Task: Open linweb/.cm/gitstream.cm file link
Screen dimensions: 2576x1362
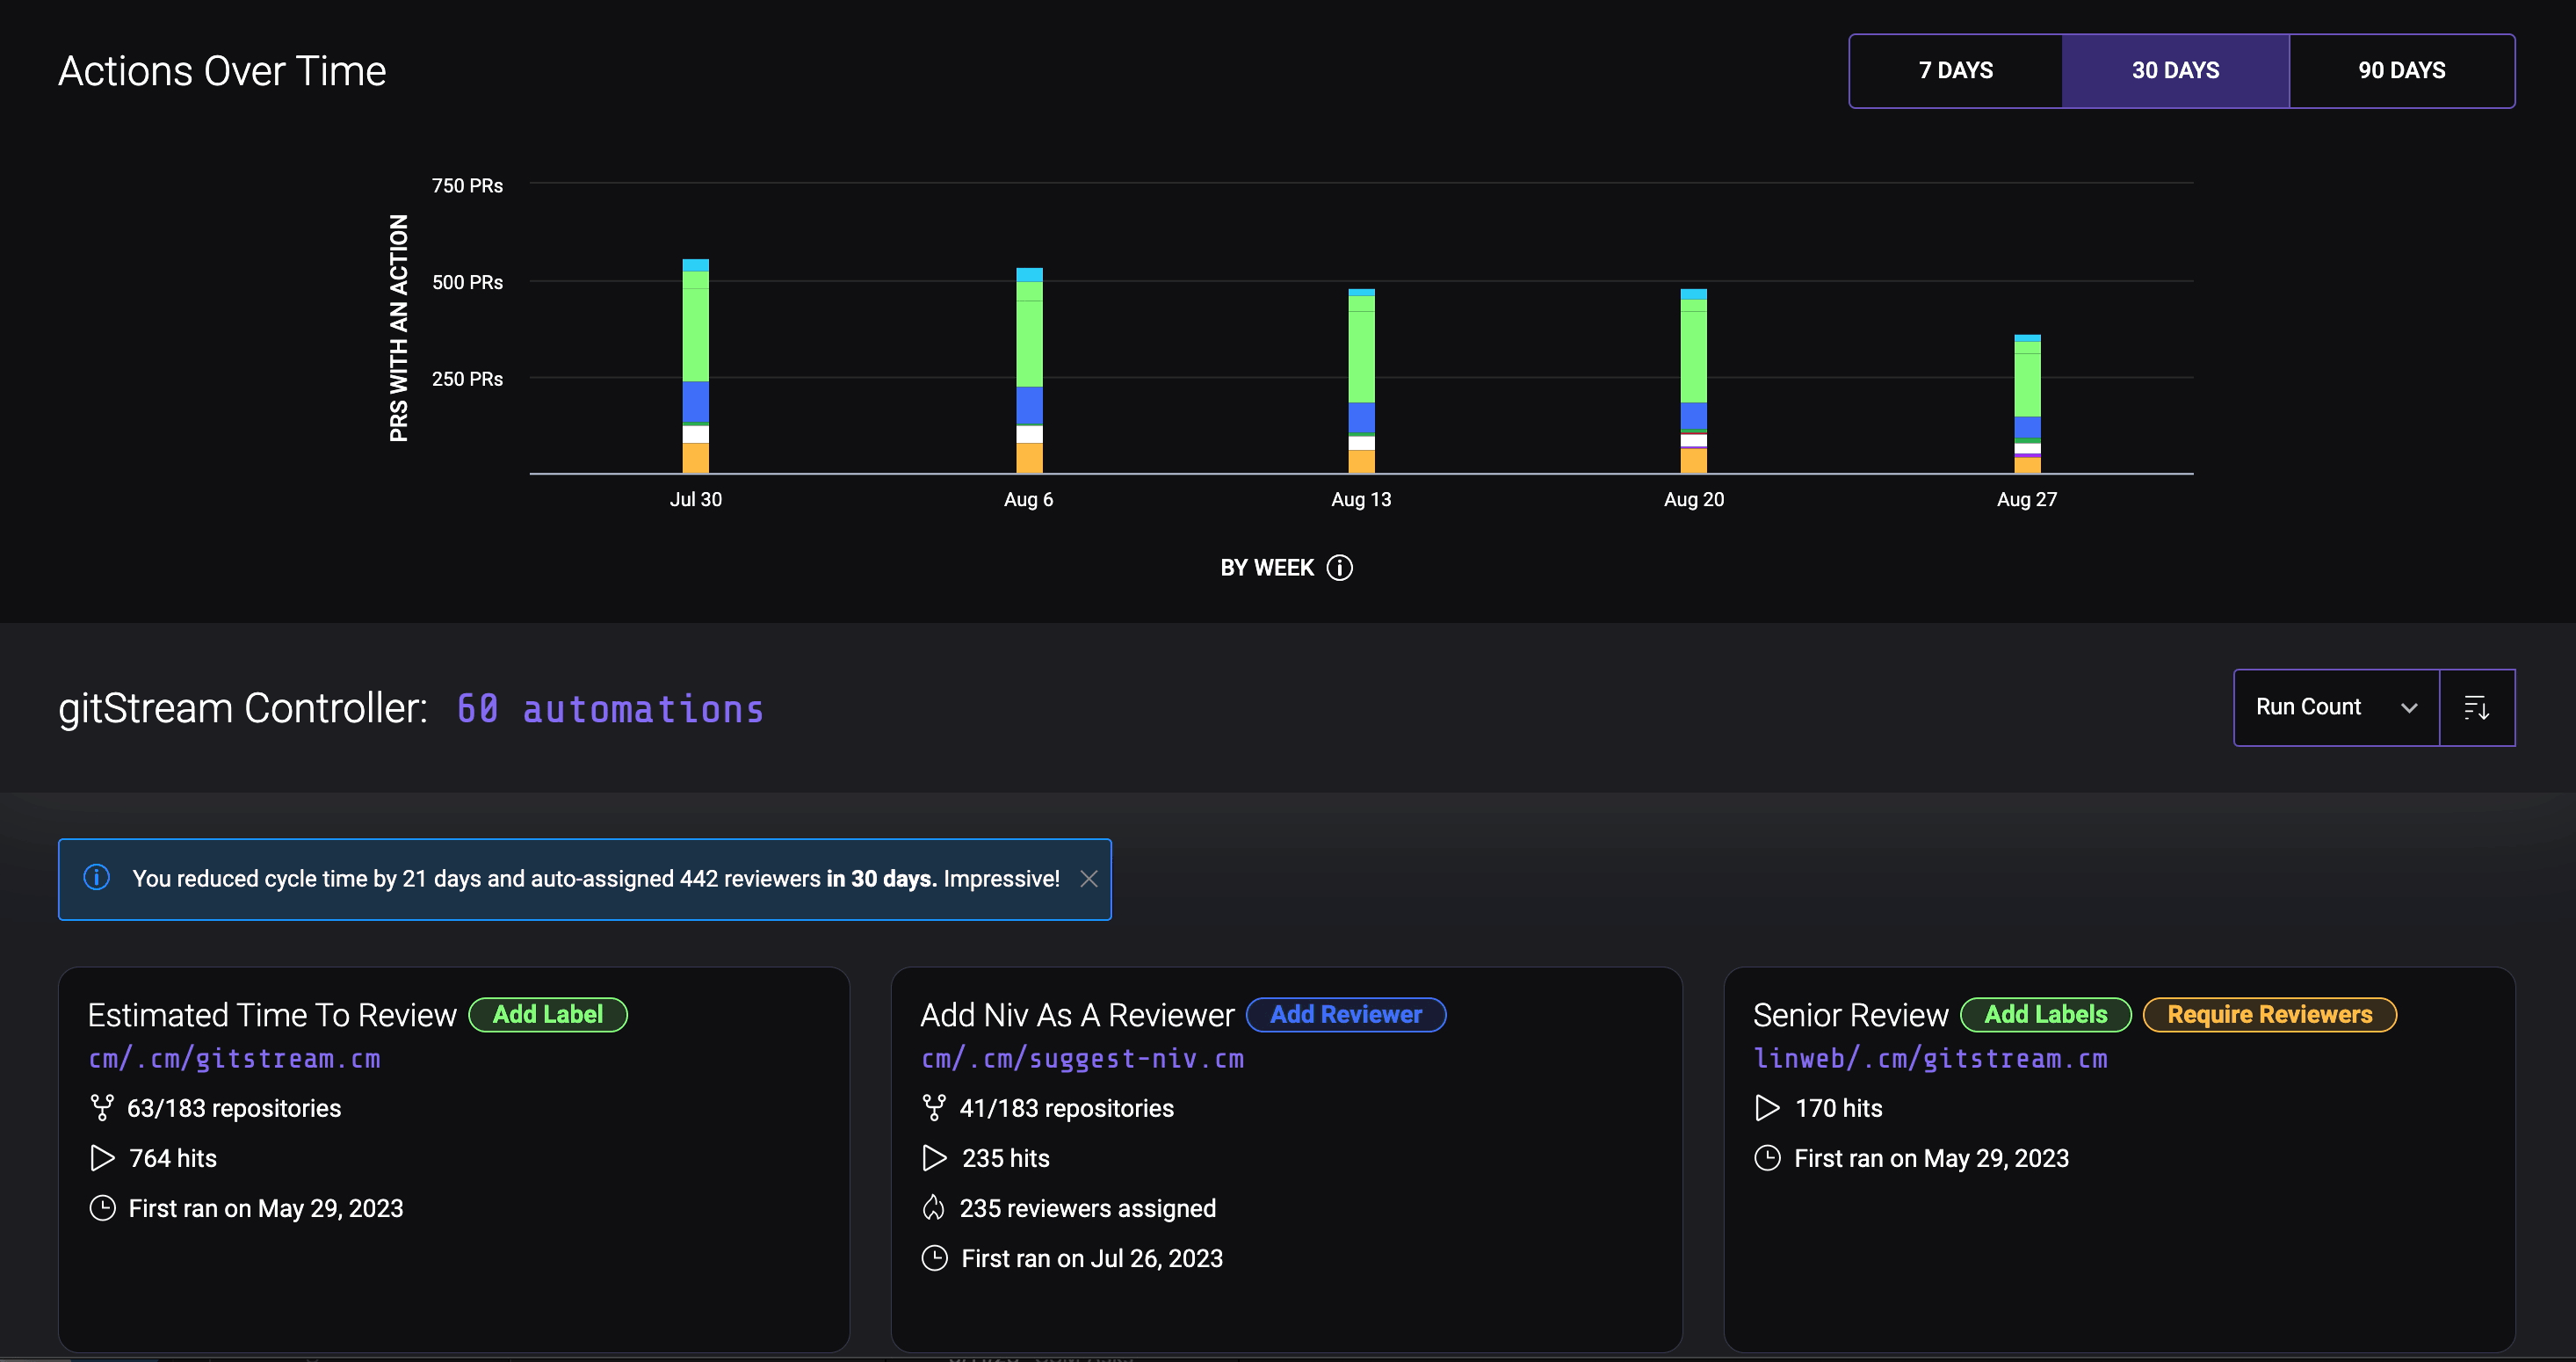Action: tap(1929, 1059)
